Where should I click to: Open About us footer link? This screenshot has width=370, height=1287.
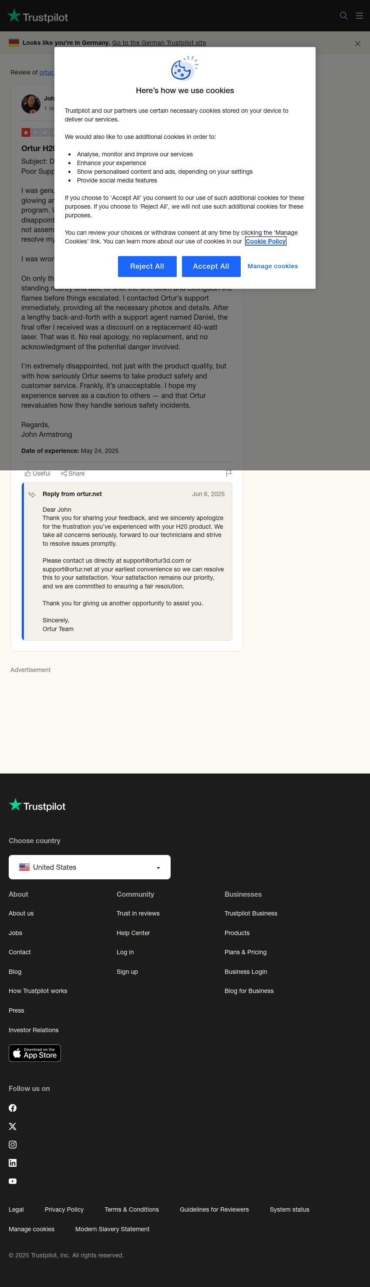pyautogui.click(x=21, y=913)
